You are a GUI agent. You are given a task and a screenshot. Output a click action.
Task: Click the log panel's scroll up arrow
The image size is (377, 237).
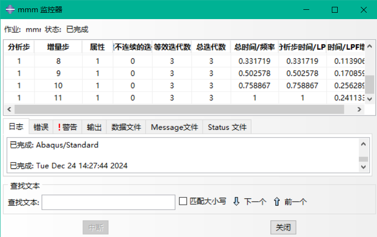(364, 144)
